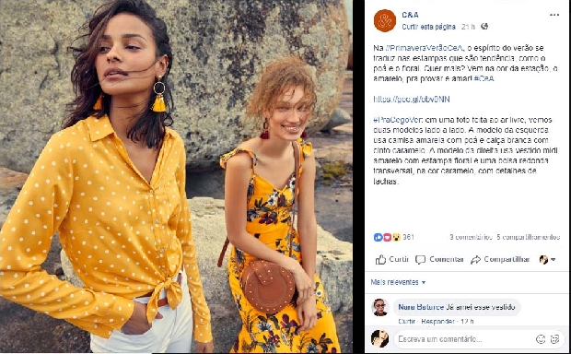The width and height of the screenshot is (571, 354).
Task: Click the Comentar speech bubble button
Action: pyautogui.click(x=439, y=259)
